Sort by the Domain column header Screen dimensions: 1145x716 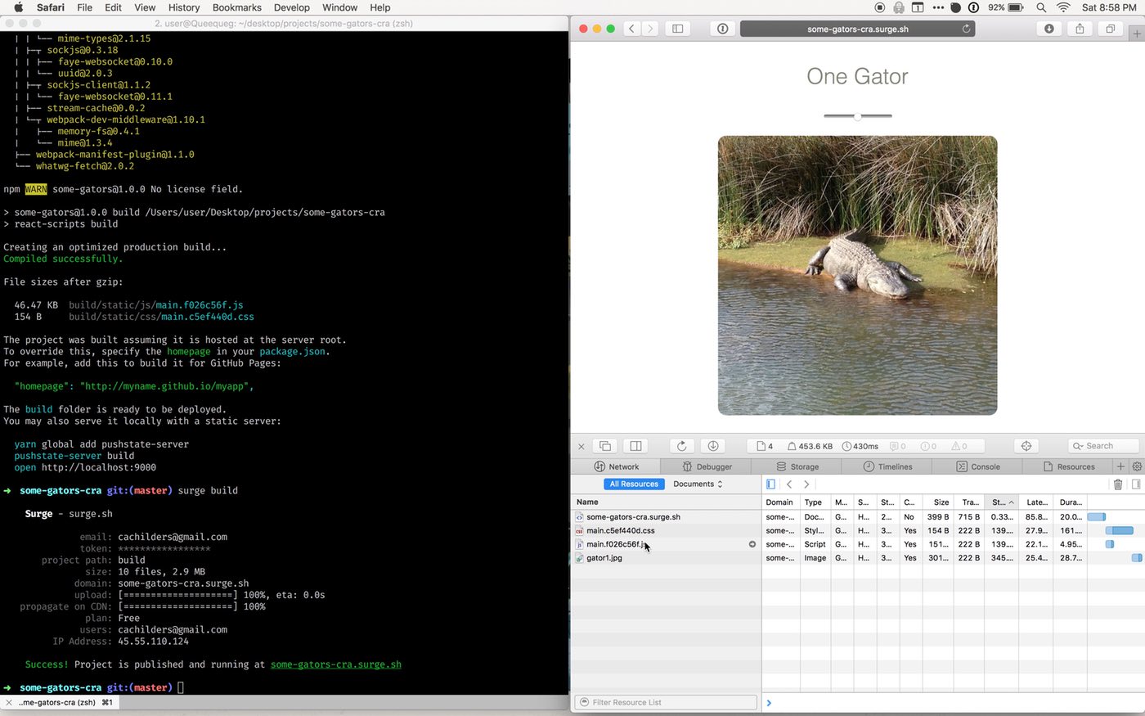[781, 502]
